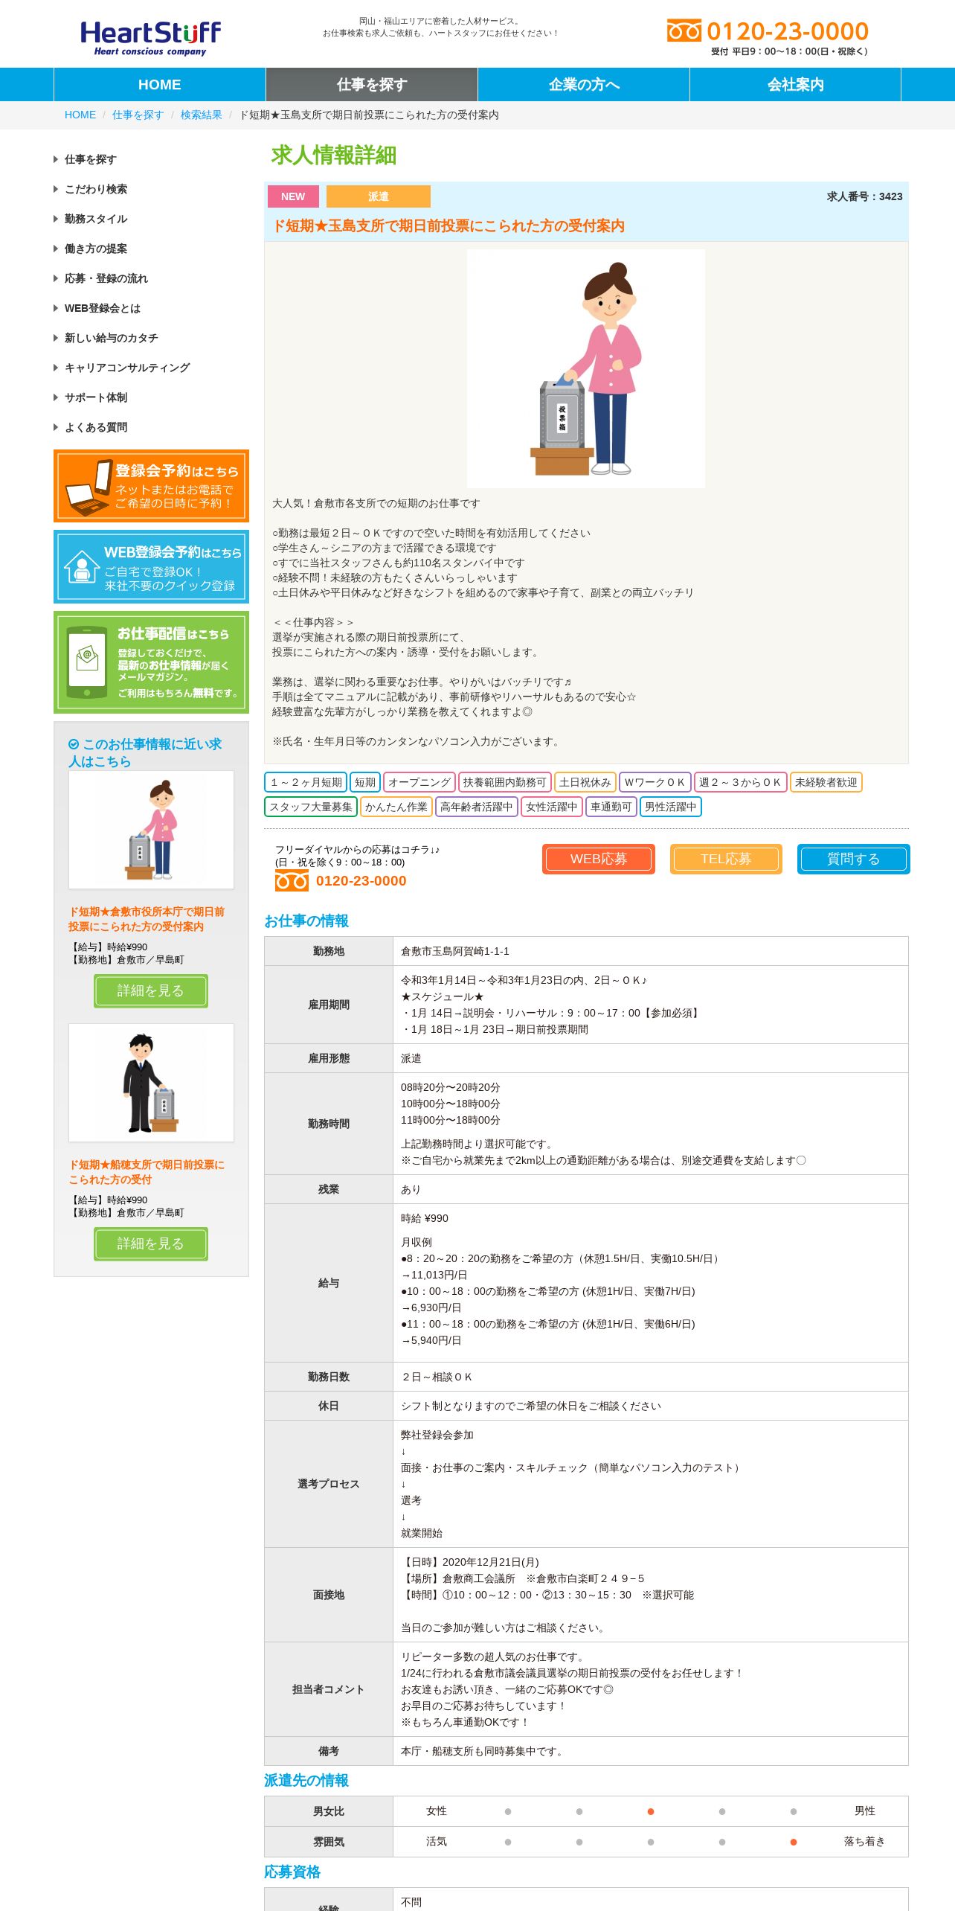Screen dimensions: 955x1911
Task: Click the 男性活躍中 tag
Action: [671, 807]
